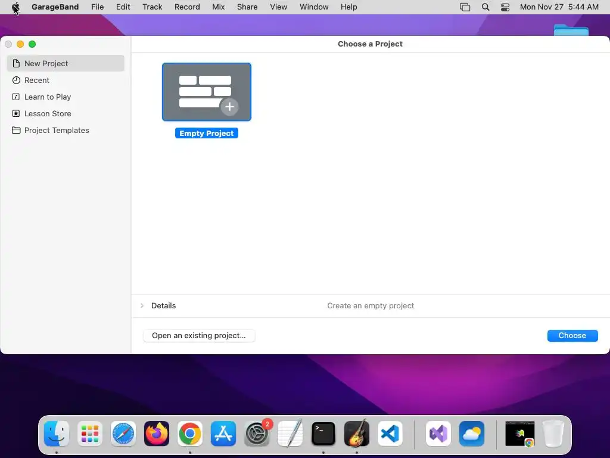Click the Recent clock icon
This screenshot has width=610, height=458.
[x=16, y=81]
